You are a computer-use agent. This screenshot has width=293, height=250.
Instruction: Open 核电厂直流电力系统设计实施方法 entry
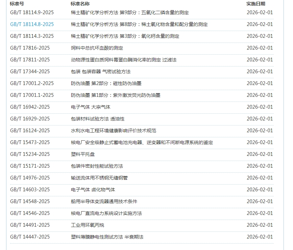106,213
